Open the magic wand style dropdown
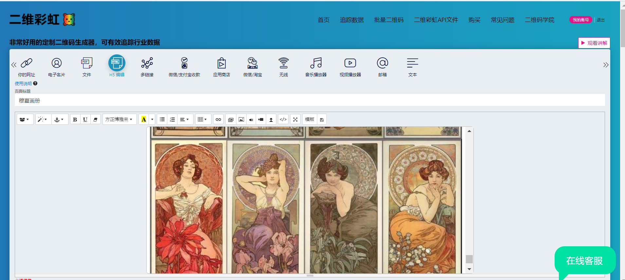This screenshot has height=280, width=625. [43, 120]
